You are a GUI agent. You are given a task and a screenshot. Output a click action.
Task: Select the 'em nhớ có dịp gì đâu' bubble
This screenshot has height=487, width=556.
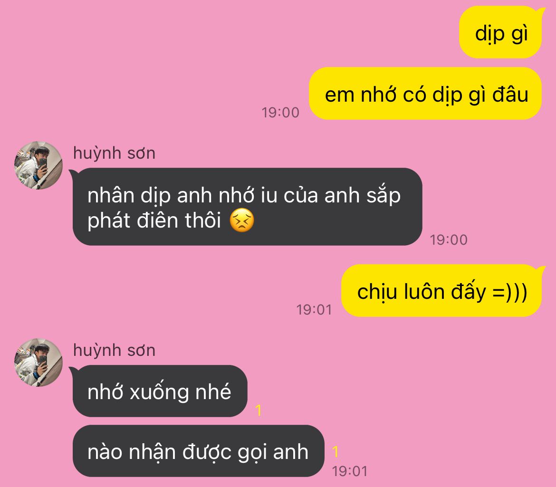(425, 94)
